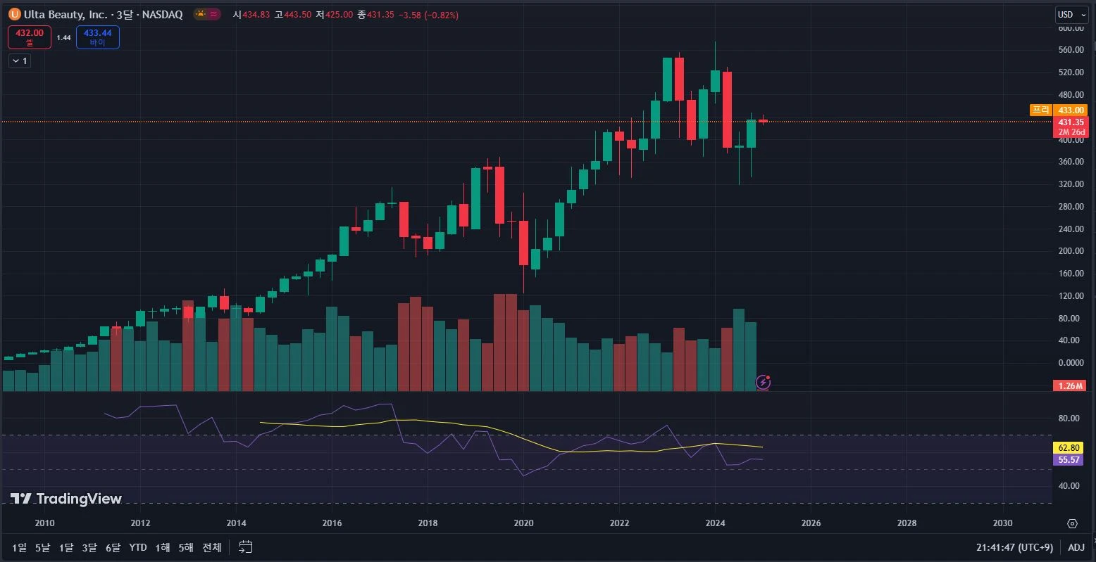Screen dimensions: 1096x562
Task: Select the 5해 time range
Action: [x=186, y=547]
